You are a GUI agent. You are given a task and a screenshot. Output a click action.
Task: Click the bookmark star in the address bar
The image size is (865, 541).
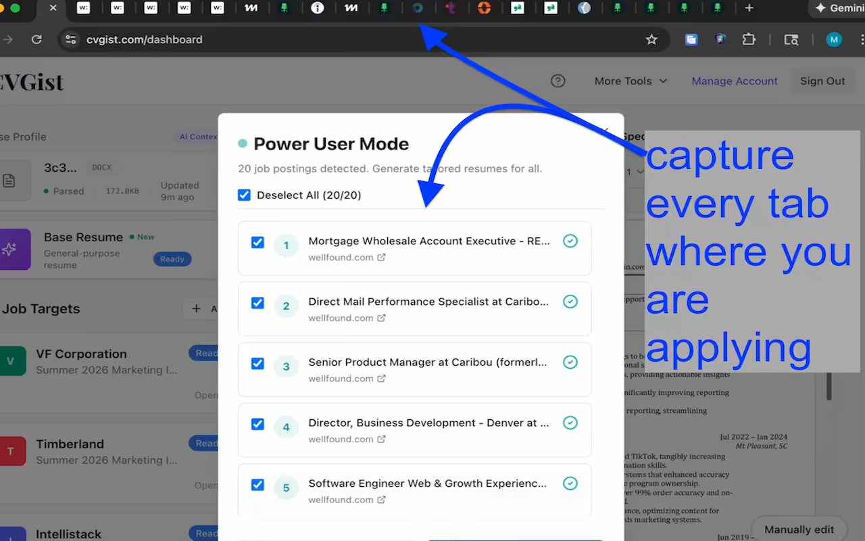pyautogui.click(x=651, y=39)
